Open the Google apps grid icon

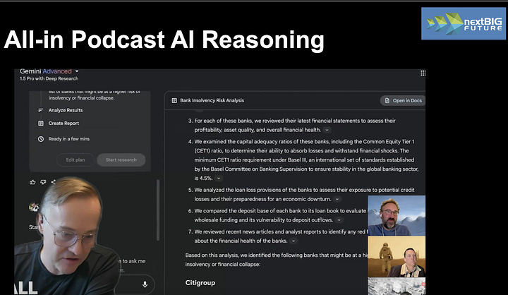[x=423, y=73]
